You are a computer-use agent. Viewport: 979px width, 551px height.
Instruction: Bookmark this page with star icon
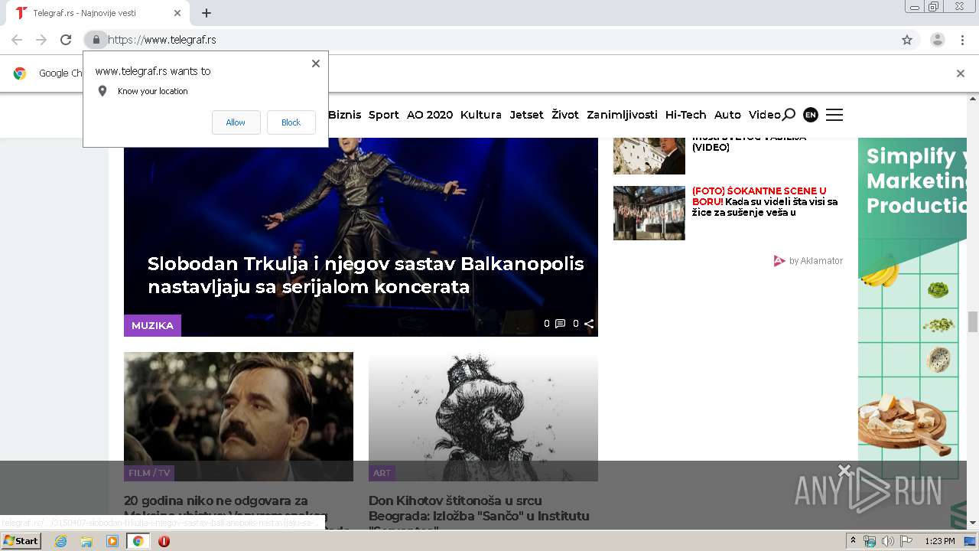(x=907, y=40)
